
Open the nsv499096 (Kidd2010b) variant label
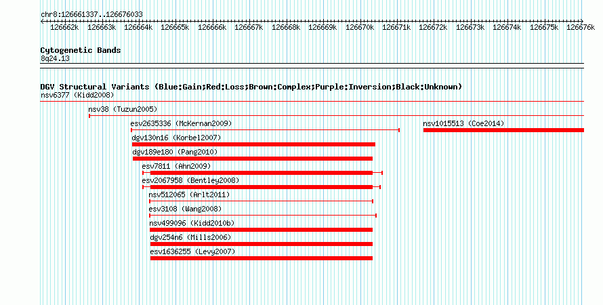click(x=192, y=223)
